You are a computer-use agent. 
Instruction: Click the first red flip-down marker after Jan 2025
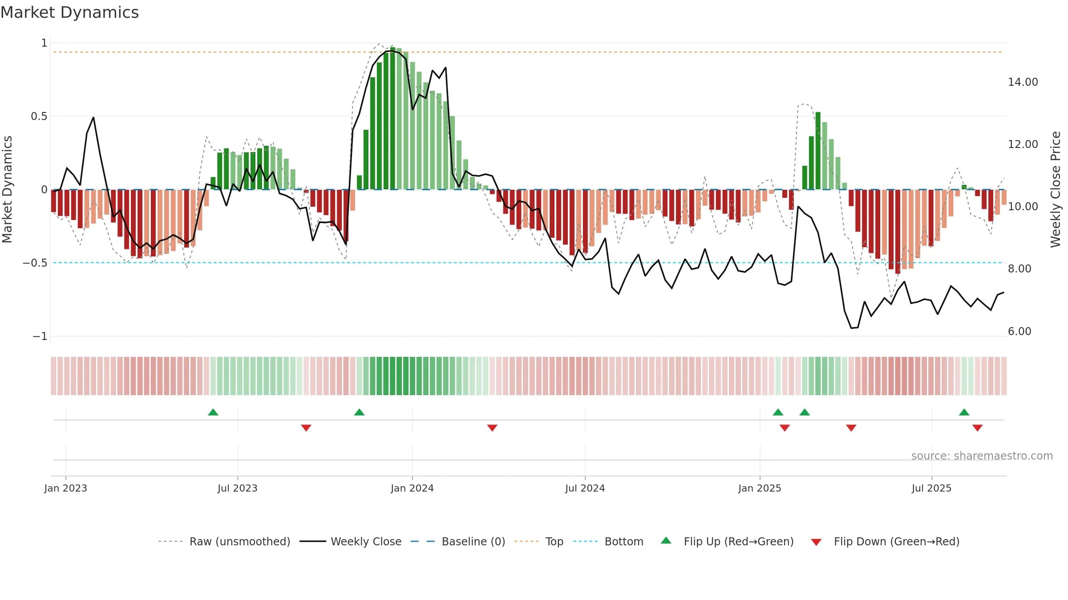[785, 428]
